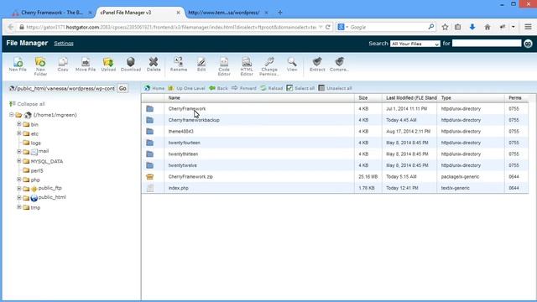Open the Upload tool
Image resolution: width=537 pixels, height=302 pixels.
tap(108, 64)
